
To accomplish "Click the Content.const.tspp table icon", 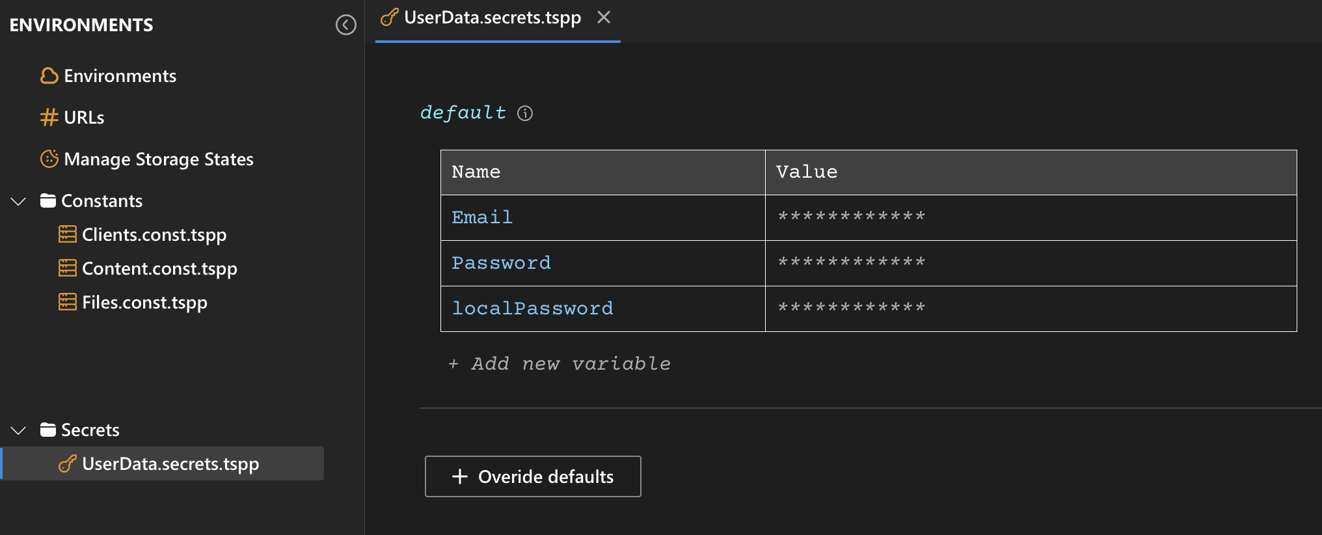I will [68, 268].
